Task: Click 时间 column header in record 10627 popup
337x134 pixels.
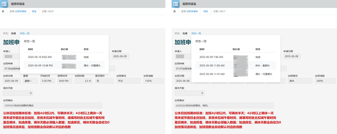Action: pyautogui.click(x=30, y=49)
